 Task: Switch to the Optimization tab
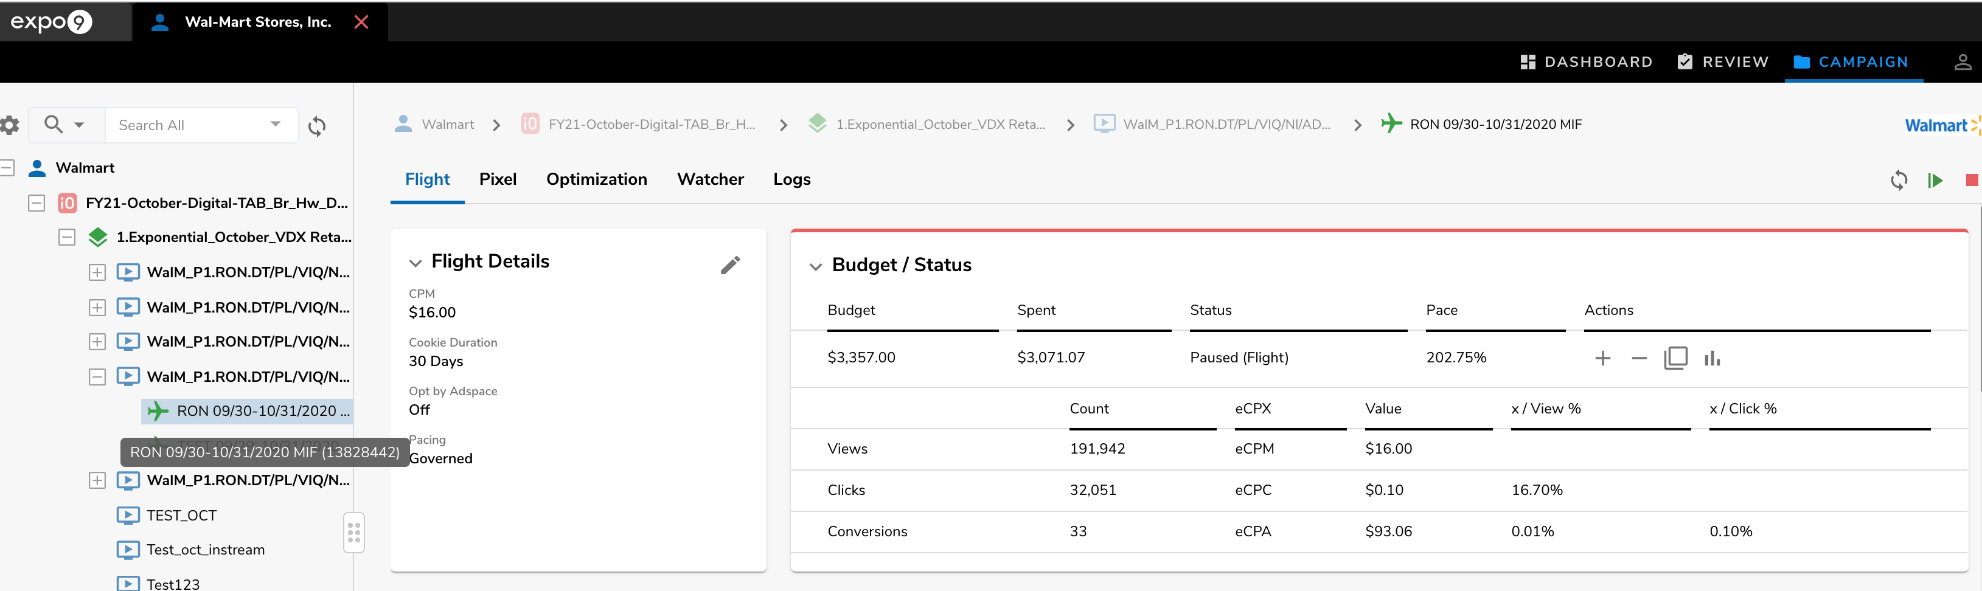point(596,179)
